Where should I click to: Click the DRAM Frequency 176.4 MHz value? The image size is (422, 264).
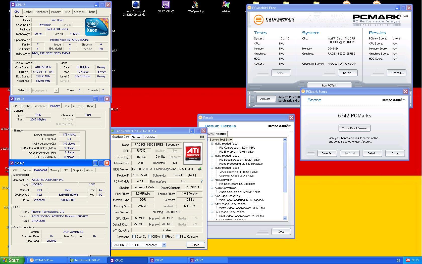pyautogui.click(x=69, y=135)
